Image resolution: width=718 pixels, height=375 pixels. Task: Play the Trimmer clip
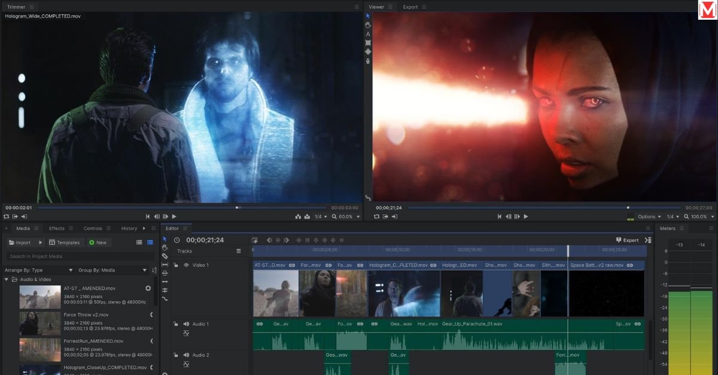[174, 216]
